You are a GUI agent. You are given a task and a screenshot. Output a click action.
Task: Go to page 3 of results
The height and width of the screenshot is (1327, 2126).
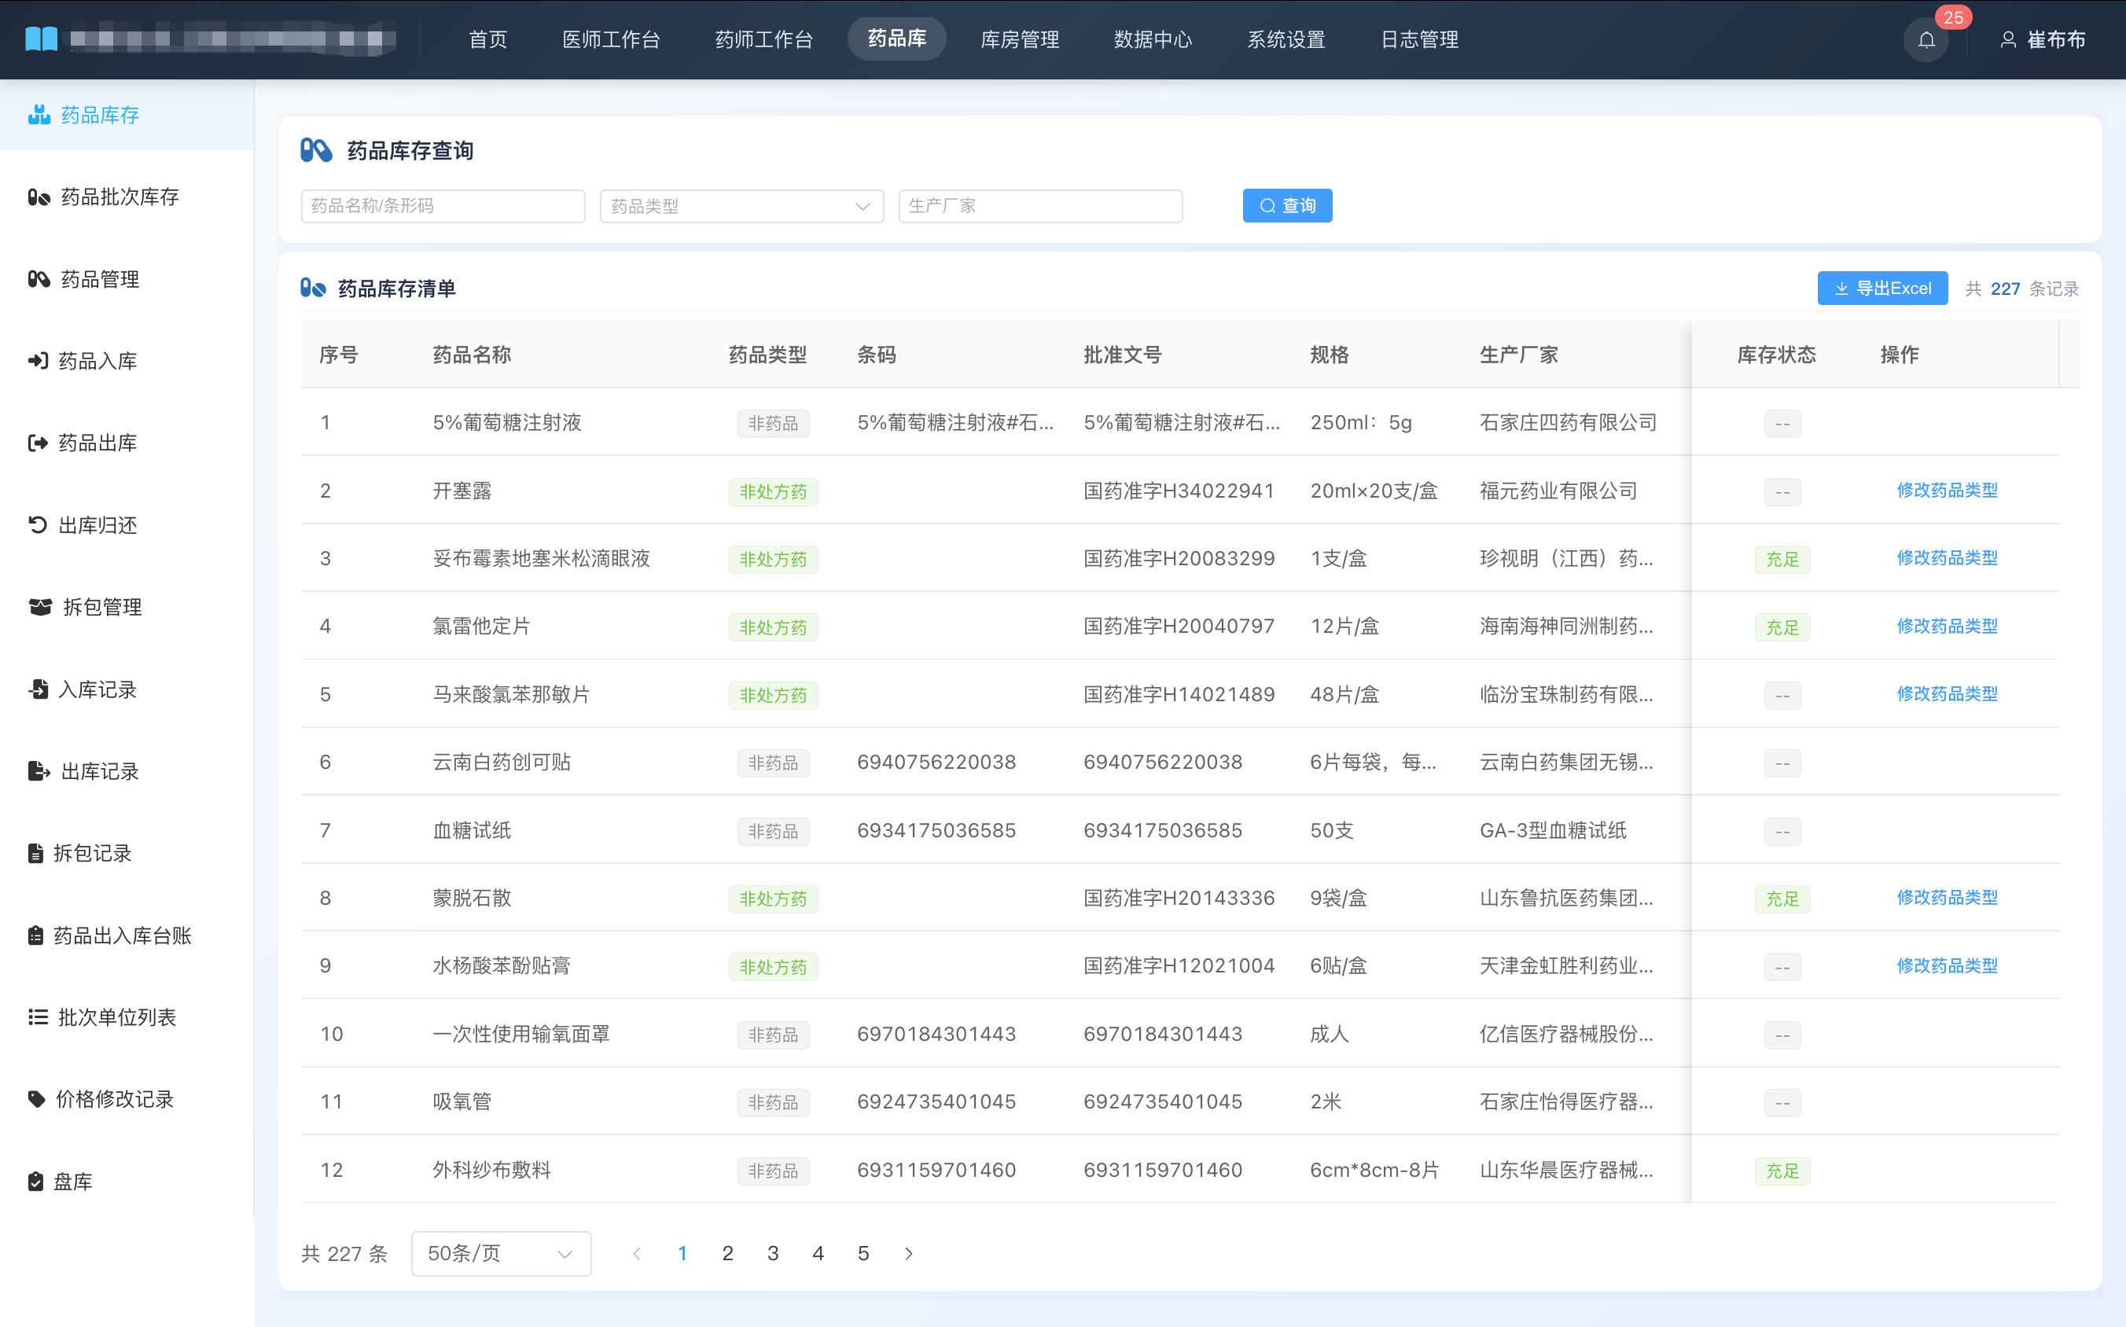[x=772, y=1253]
